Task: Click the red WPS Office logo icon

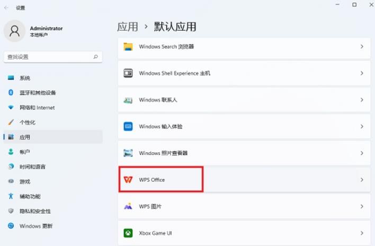Action: [x=128, y=180]
